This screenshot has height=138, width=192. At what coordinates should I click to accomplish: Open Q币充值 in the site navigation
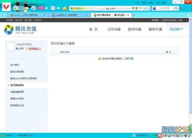[x=114, y=29]
